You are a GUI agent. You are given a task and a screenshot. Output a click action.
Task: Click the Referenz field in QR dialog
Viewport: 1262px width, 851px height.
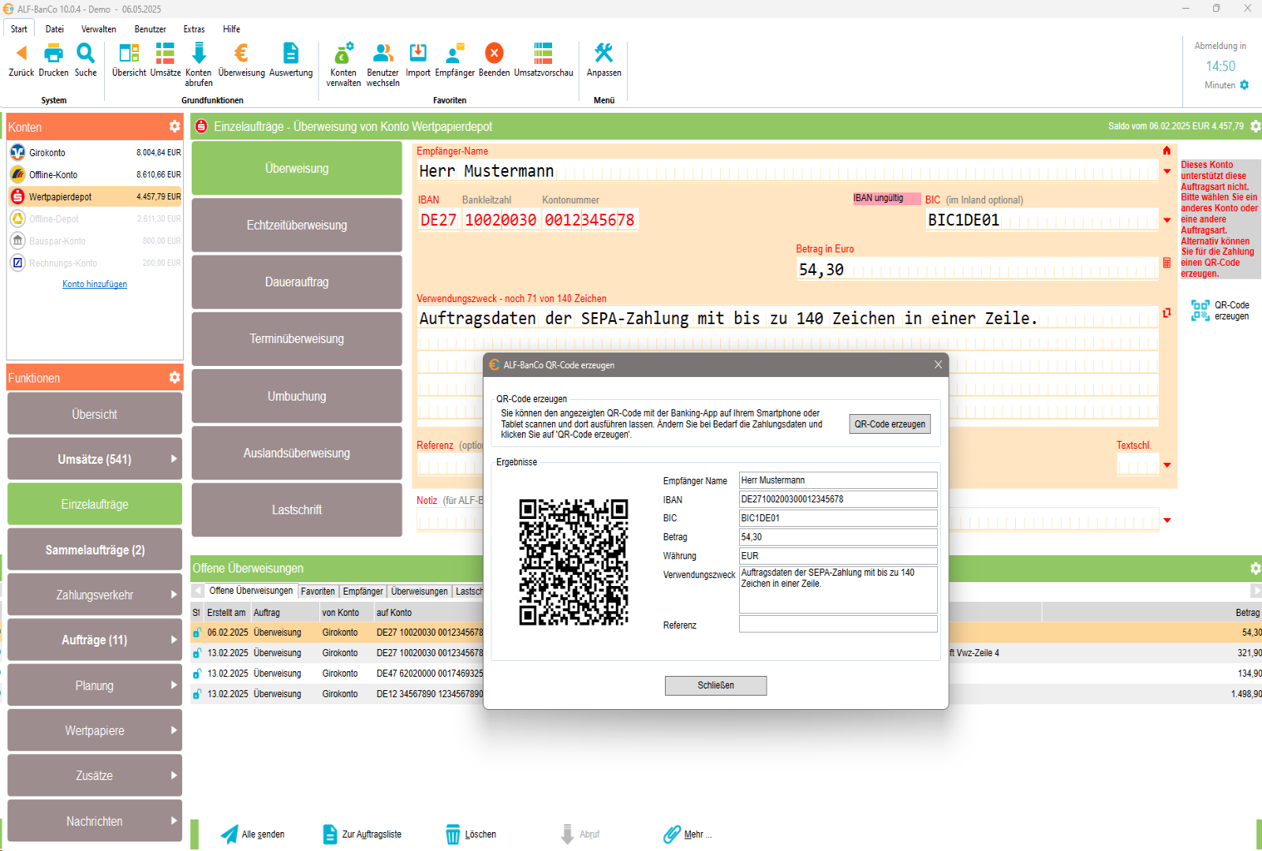pos(838,624)
